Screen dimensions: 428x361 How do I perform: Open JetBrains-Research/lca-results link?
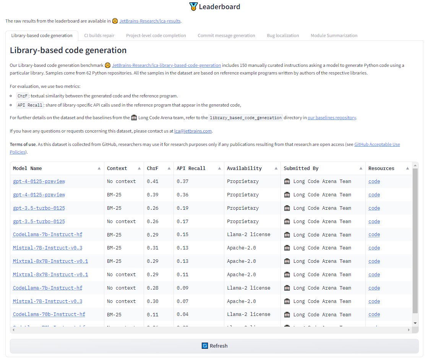(150, 21)
